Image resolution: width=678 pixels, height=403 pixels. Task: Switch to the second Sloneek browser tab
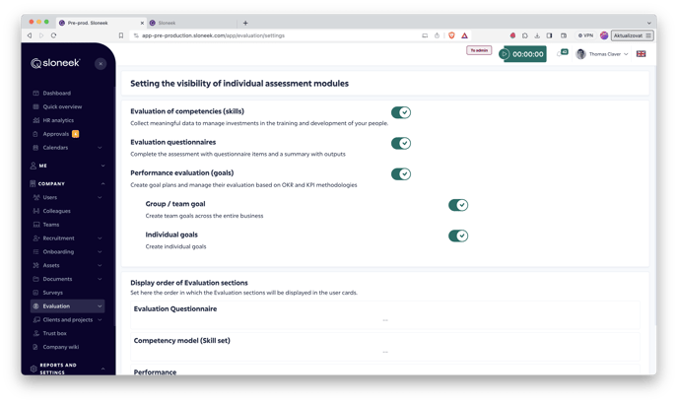[192, 23]
